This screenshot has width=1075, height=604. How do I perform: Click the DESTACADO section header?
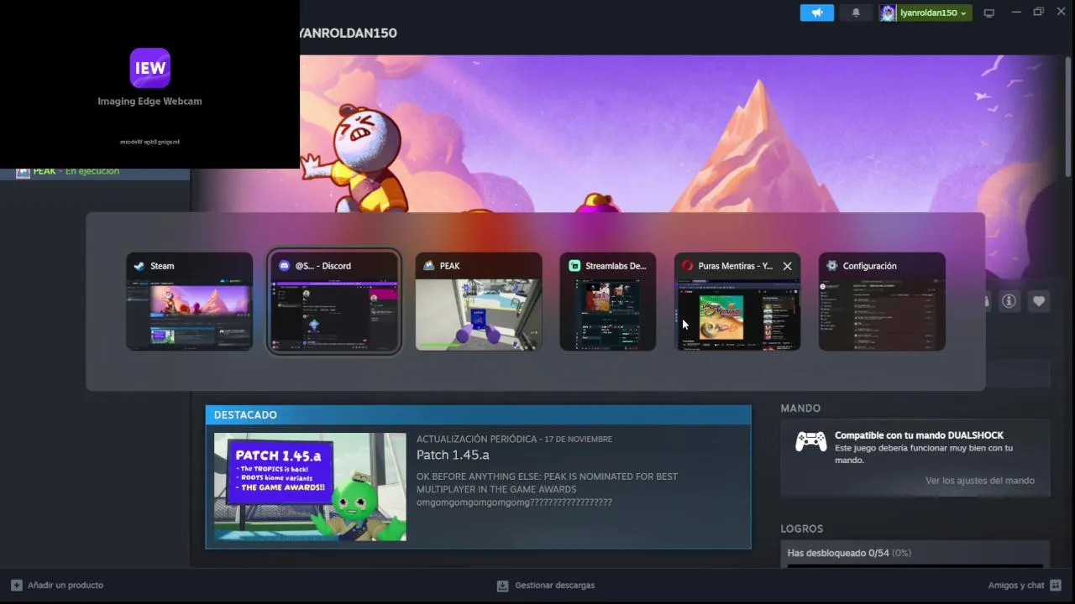pos(478,414)
